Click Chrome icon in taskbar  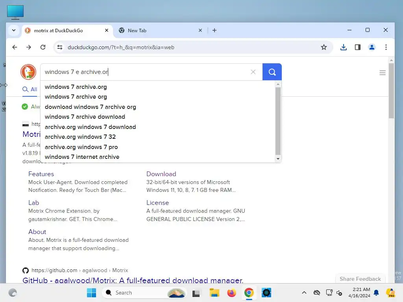[249, 293]
